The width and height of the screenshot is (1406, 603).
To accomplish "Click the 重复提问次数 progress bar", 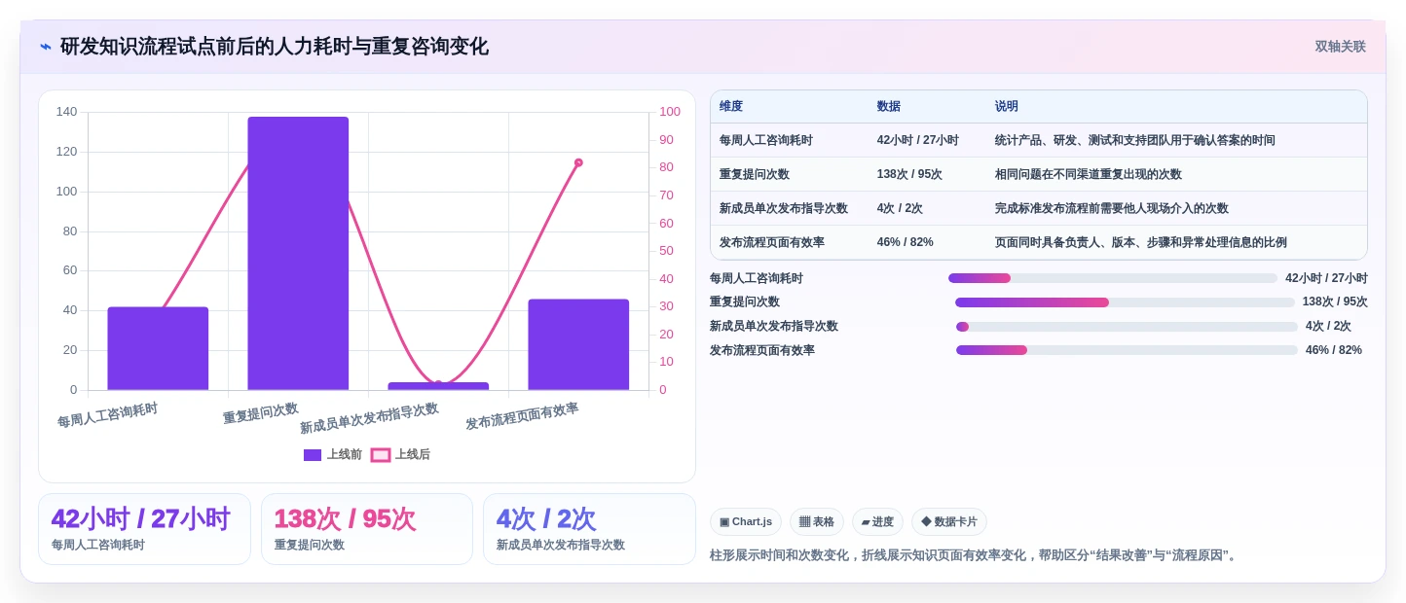I will coord(1125,302).
